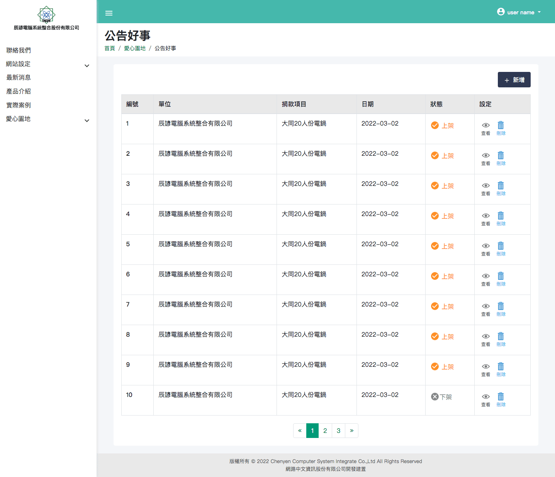Viewport: 555px width, 477px height.
Task: Expand the 網站設定 sidebar chevron
Action: 87,66
